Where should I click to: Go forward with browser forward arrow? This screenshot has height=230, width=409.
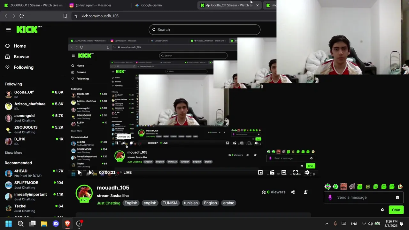pos(14,16)
